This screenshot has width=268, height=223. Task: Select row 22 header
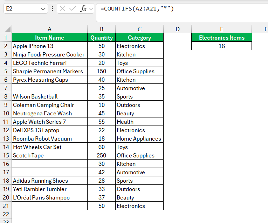tap(6, 214)
